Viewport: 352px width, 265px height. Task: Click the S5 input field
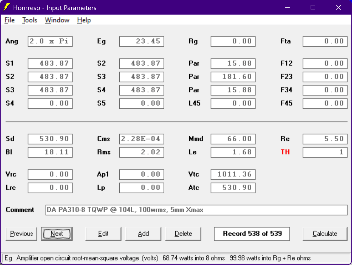click(x=141, y=103)
